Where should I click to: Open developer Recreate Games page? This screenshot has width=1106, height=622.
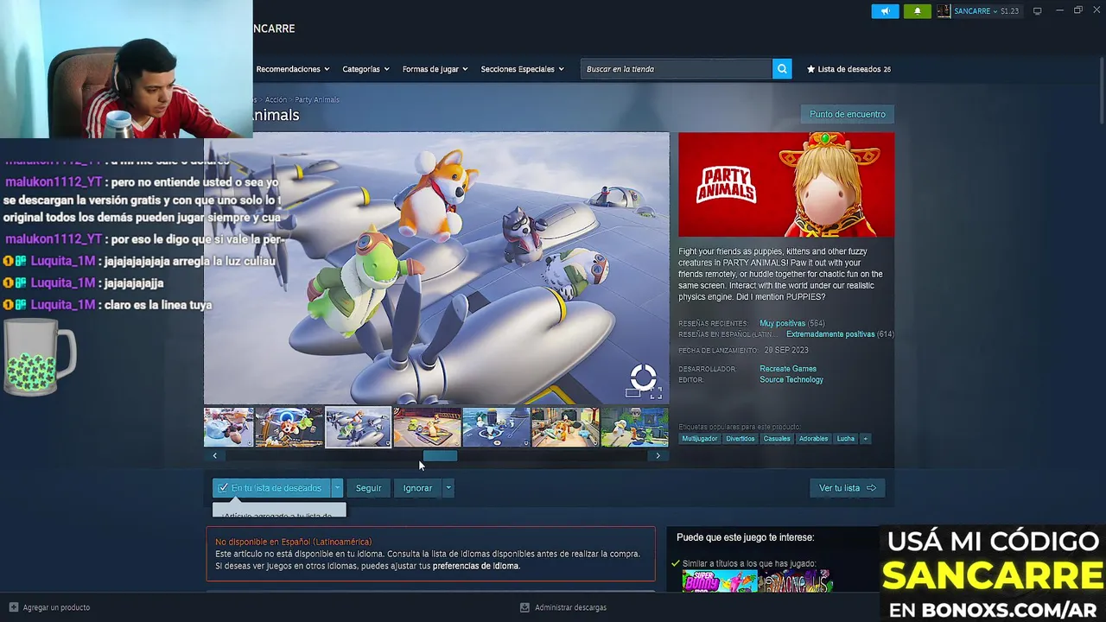788,369
